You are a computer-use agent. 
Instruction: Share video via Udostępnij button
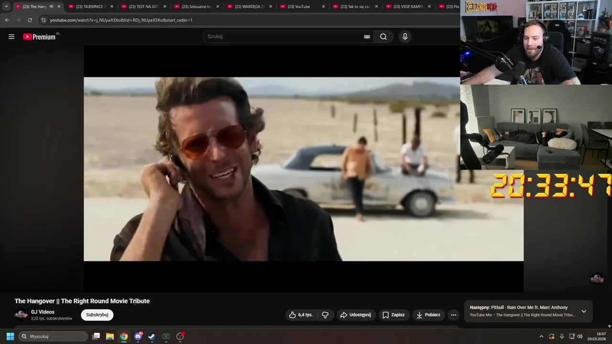pos(356,315)
